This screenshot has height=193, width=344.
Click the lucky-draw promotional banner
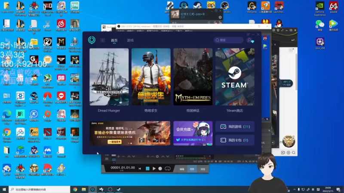click(x=130, y=133)
